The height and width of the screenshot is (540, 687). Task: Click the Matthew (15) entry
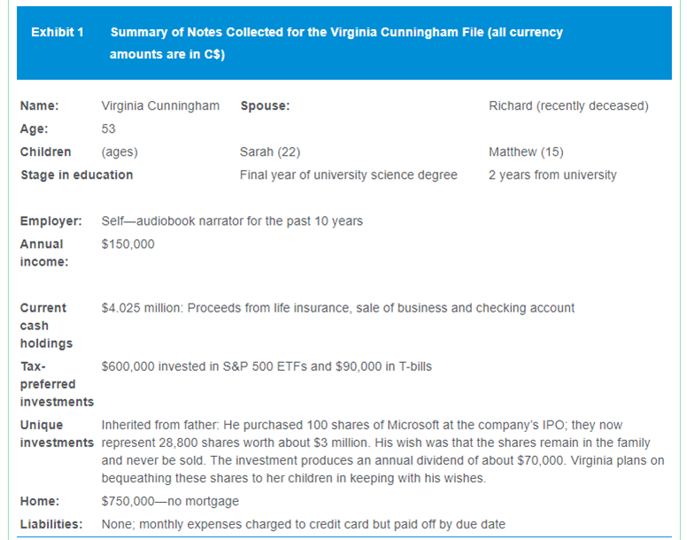pyautogui.click(x=526, y=152)
